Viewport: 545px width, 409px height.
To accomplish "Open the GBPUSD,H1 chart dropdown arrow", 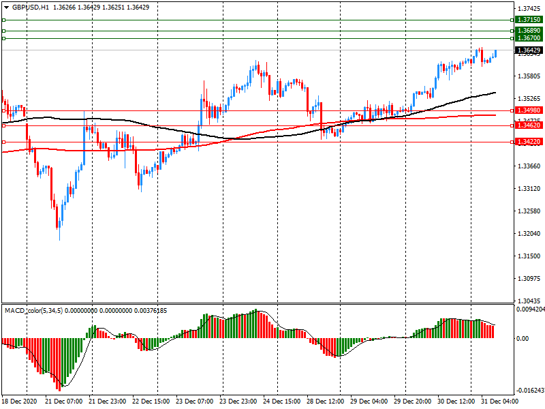I will click(6, 6).
